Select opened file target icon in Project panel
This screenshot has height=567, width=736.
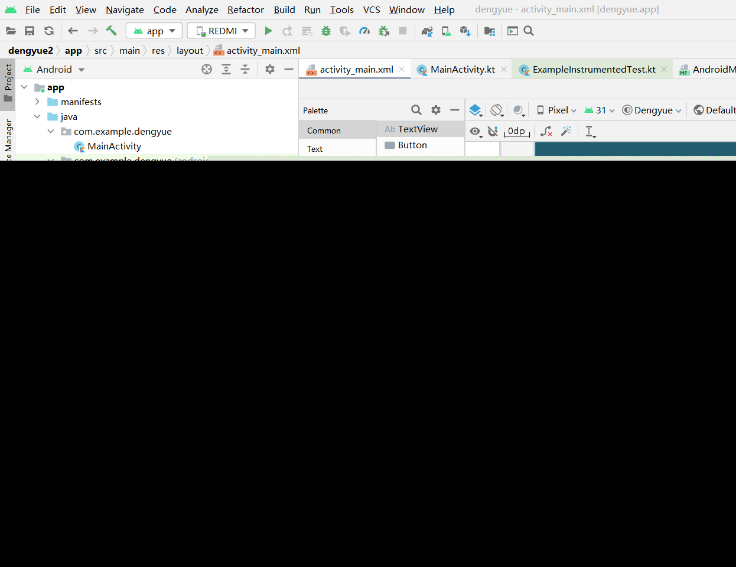pyautogui.click(x=207, y=69)
